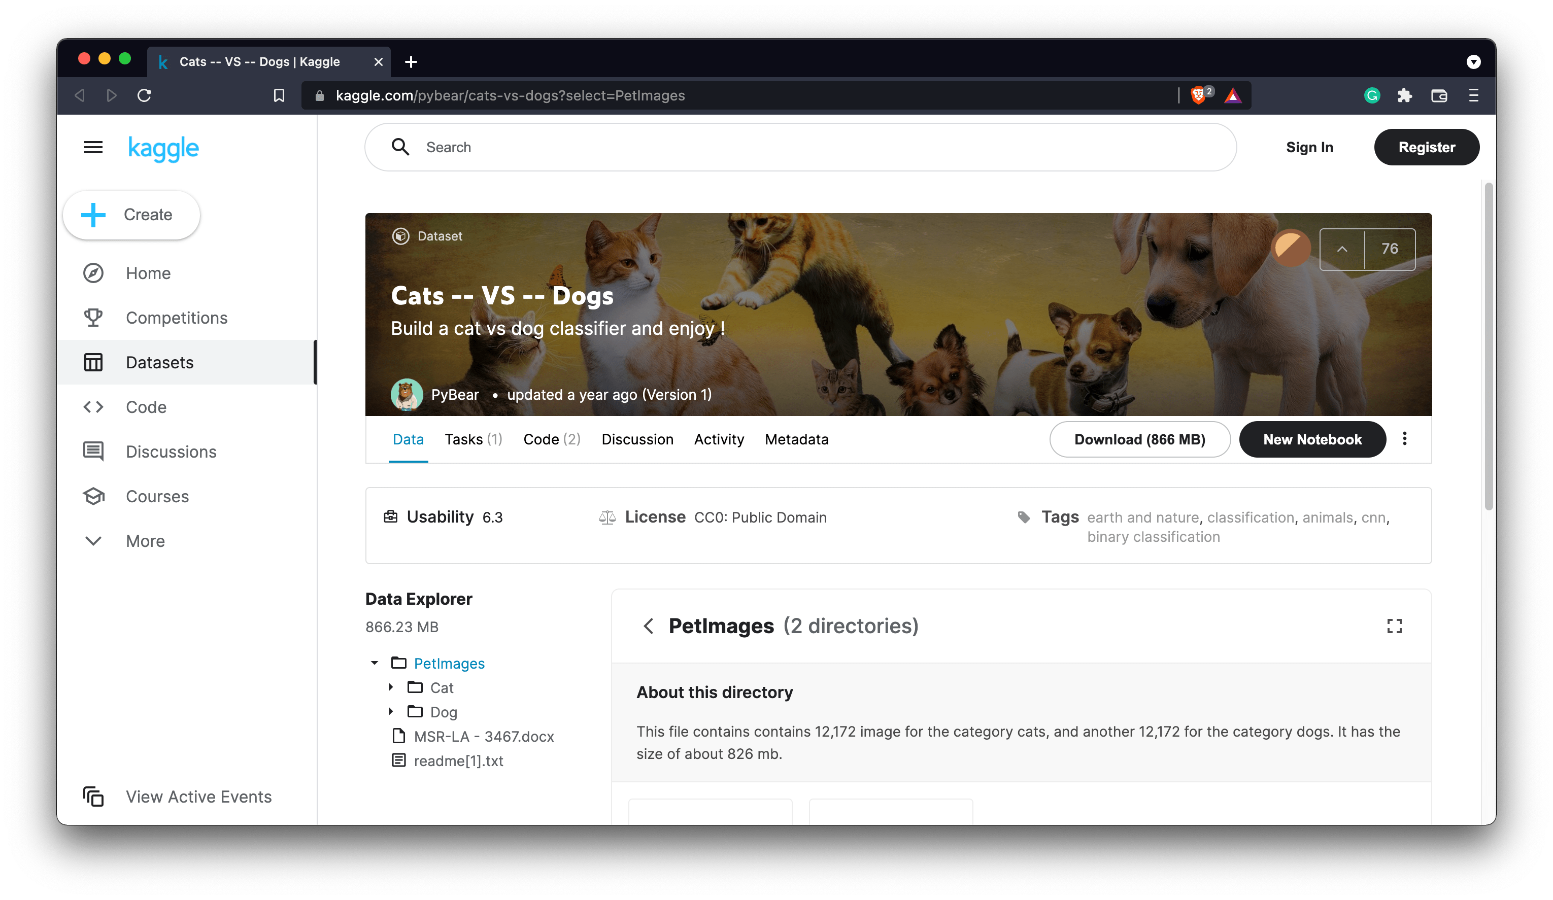Click the Download (866 MB) button
Image resolution: width=1553 pixels, height=900 pixels.
1139,439
